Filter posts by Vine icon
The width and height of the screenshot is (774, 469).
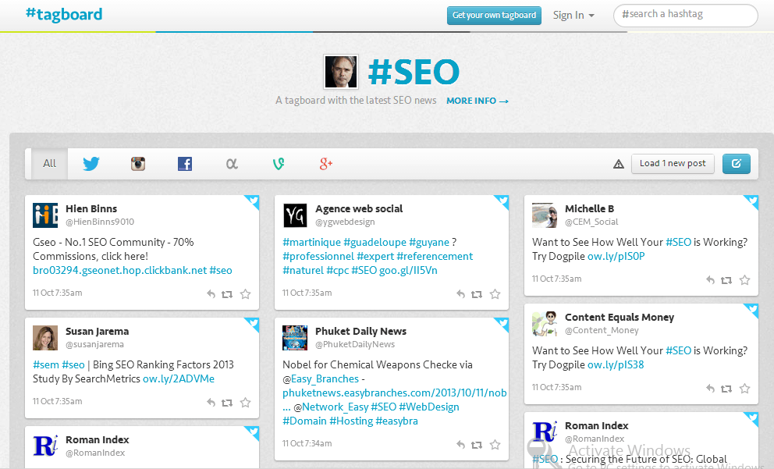point(279,163)
